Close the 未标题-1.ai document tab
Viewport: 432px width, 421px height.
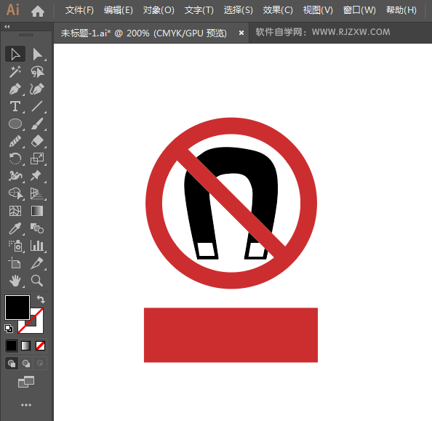click(241, 33)
